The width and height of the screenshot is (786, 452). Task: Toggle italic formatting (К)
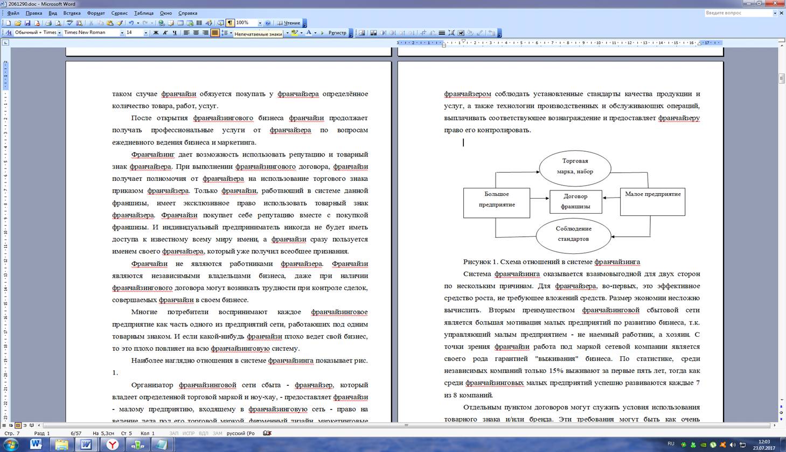click(x=165, y=33)
